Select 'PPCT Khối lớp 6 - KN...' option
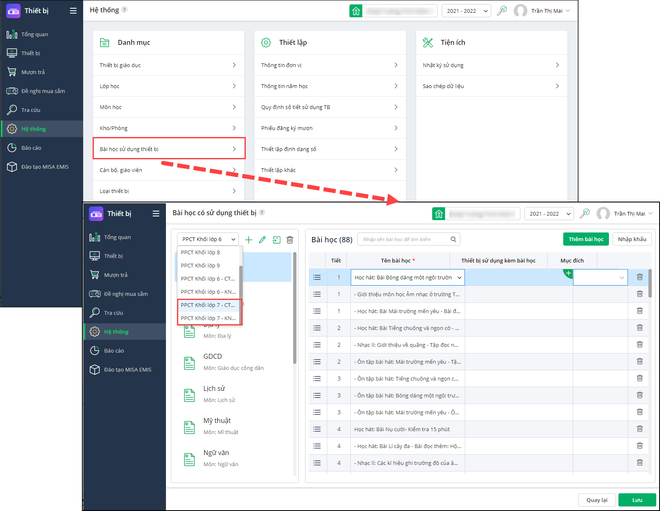This screenshot has width=660, height=511. click(x=208, y=292)
